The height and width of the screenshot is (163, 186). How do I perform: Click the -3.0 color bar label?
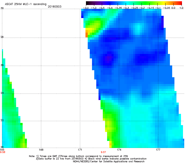pyautogui.click(x=86, y=8)
